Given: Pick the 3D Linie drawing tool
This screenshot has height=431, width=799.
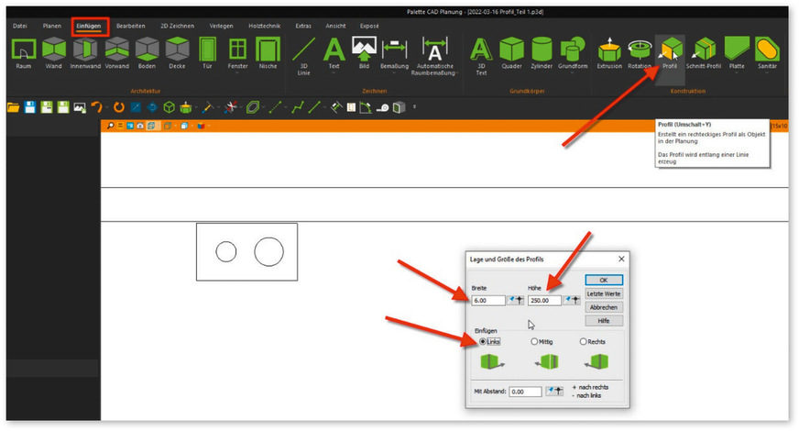Looking at the screenshot, I should [303, 53].
